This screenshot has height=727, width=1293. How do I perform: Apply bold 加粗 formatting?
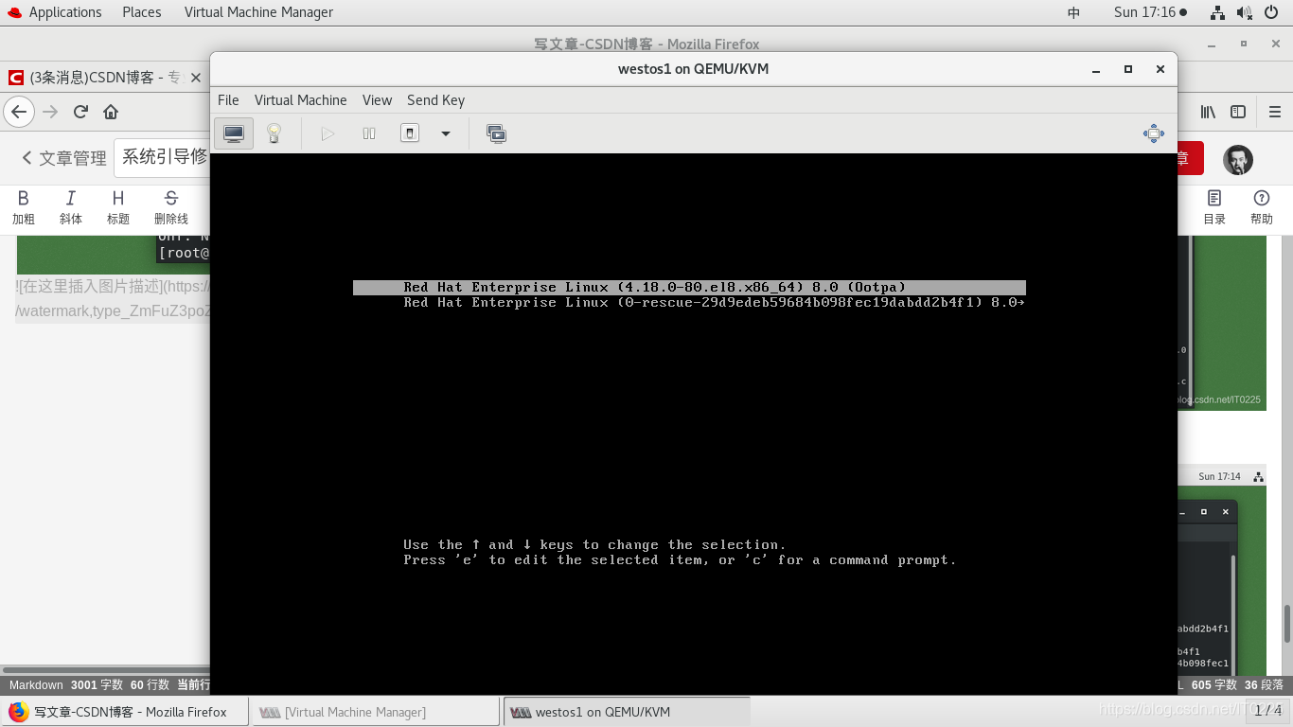coord(24,207)
